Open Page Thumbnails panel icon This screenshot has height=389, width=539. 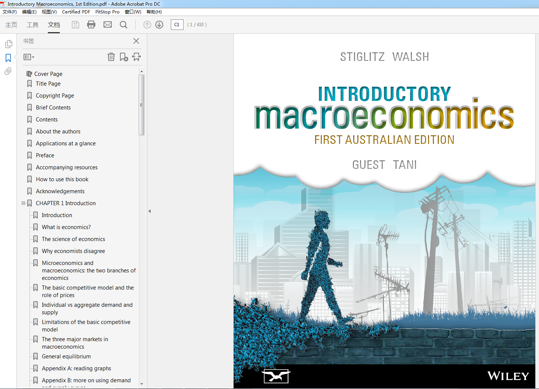point(9,44)
